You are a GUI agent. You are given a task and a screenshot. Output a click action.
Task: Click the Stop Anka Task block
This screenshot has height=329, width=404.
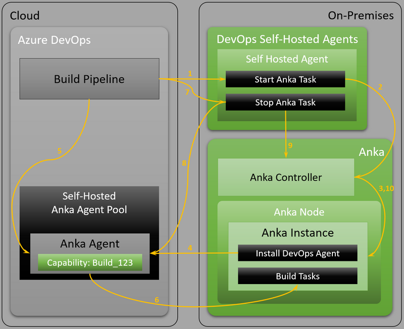(285, 102)
